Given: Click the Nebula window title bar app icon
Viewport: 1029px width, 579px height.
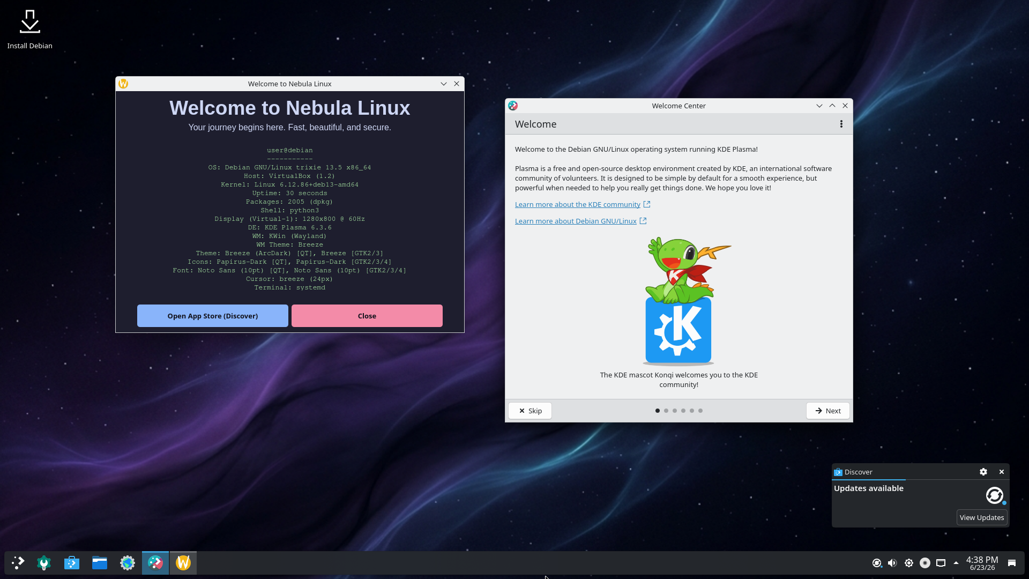Looking at the screenshot, I should point(123,84).
